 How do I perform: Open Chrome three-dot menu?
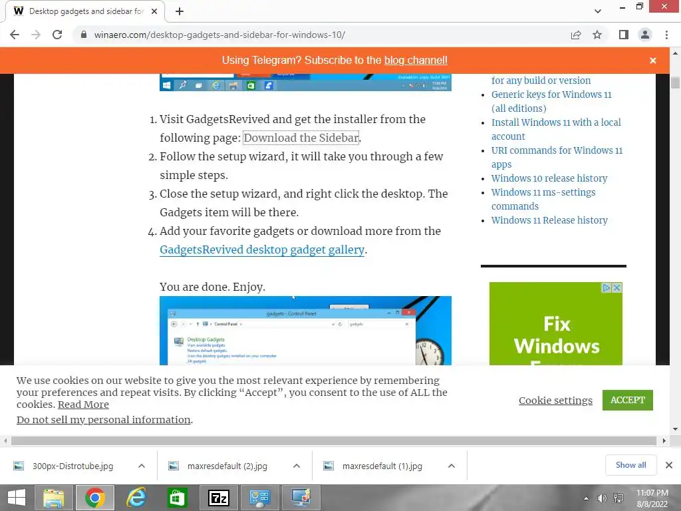coord(666,35)
